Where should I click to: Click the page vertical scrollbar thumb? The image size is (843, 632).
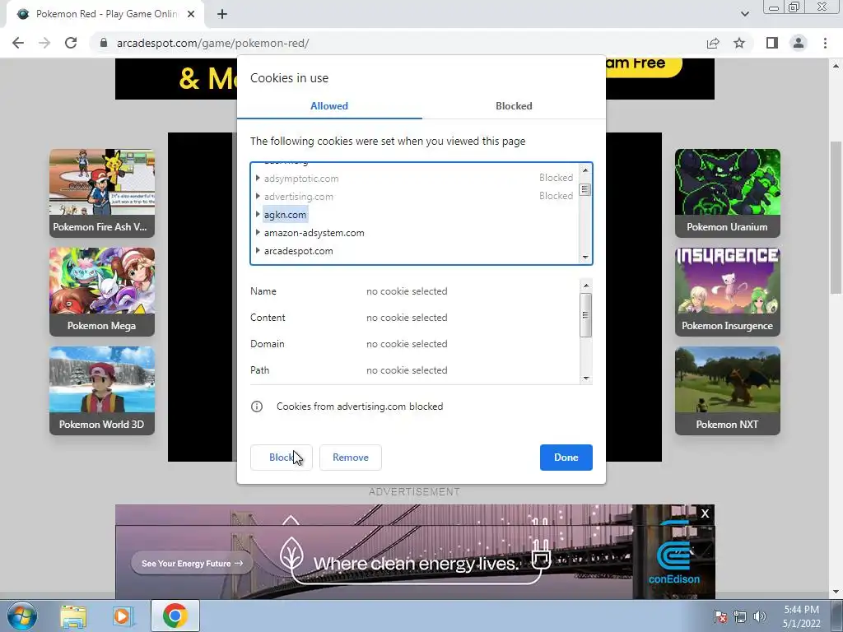click(x=836, y=217)
